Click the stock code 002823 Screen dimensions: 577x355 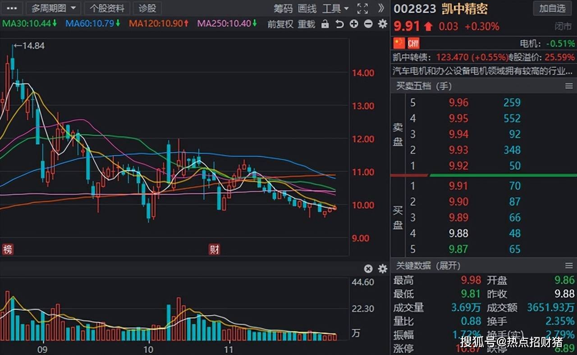click(x=415, y=9)
